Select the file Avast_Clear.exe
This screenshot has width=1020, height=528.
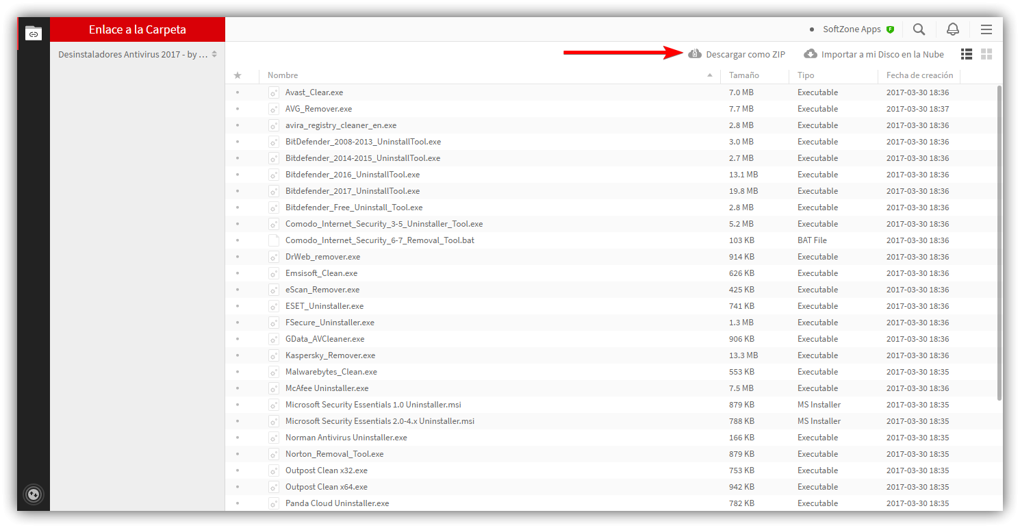pos(314,92)
